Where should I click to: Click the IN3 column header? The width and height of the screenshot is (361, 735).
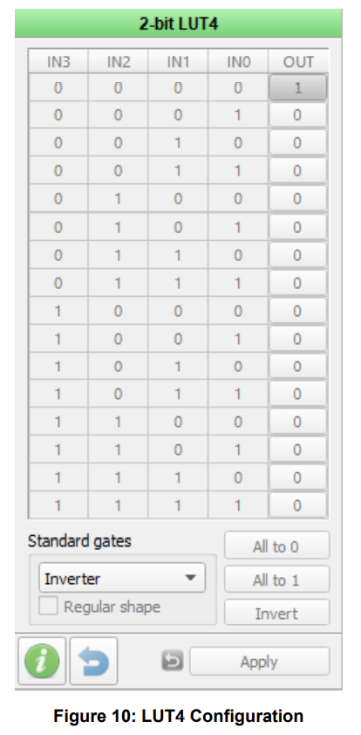(58, 61)
